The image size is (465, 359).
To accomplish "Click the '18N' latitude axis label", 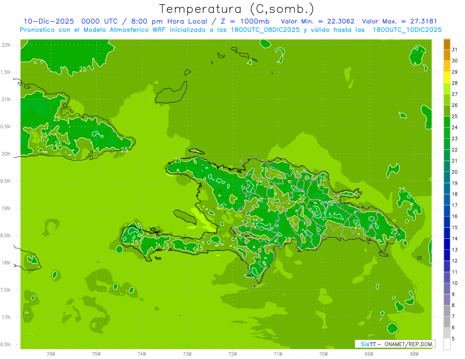I will (6, 263).
